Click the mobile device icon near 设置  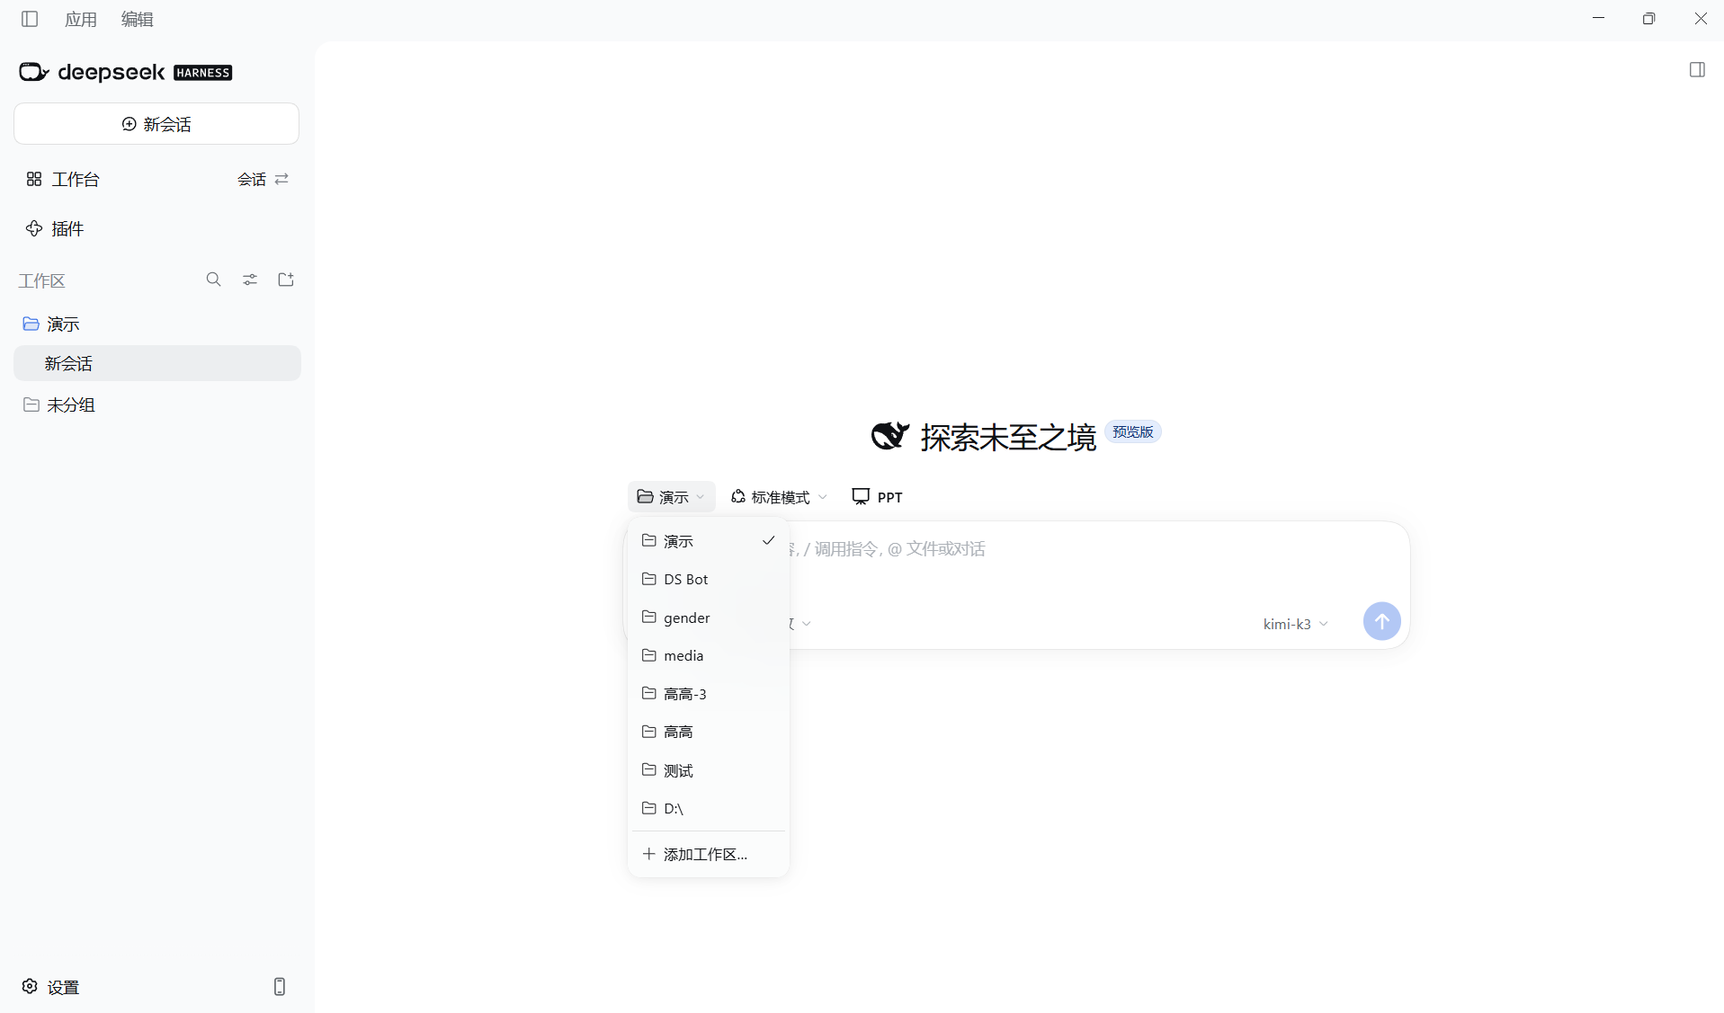click(x=280, y=986)
